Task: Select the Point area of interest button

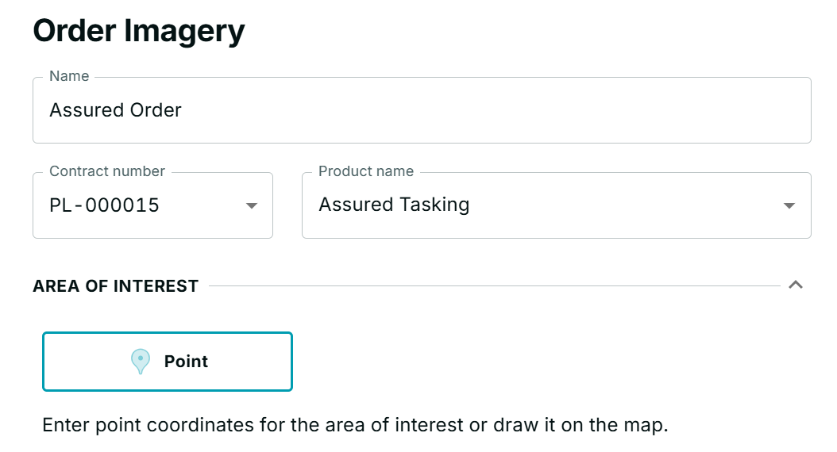Action: point(168,362)
